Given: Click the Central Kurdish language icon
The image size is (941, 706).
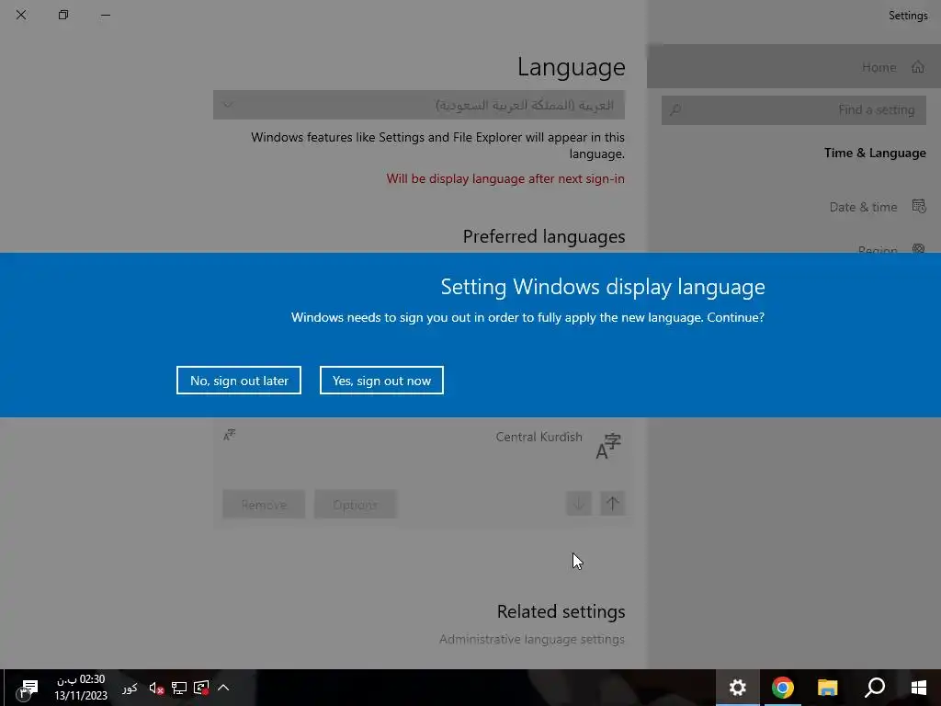Looking at the screenshot, I should coord(608,446).
